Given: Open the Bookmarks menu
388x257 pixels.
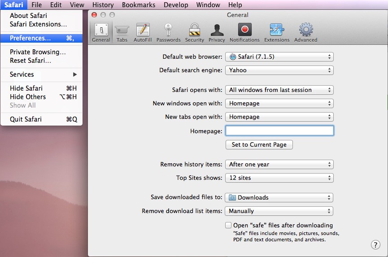Looking at the screenshot, I should 139,4.
